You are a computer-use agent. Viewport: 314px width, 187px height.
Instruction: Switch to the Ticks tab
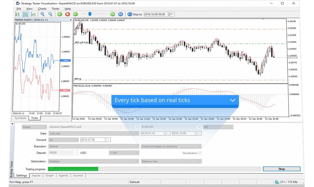point(35,118)
